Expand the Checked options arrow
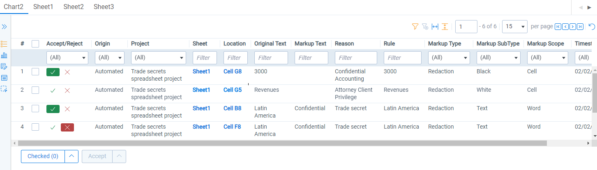Screen dimensions: 597x170 (x=71, y=156)
